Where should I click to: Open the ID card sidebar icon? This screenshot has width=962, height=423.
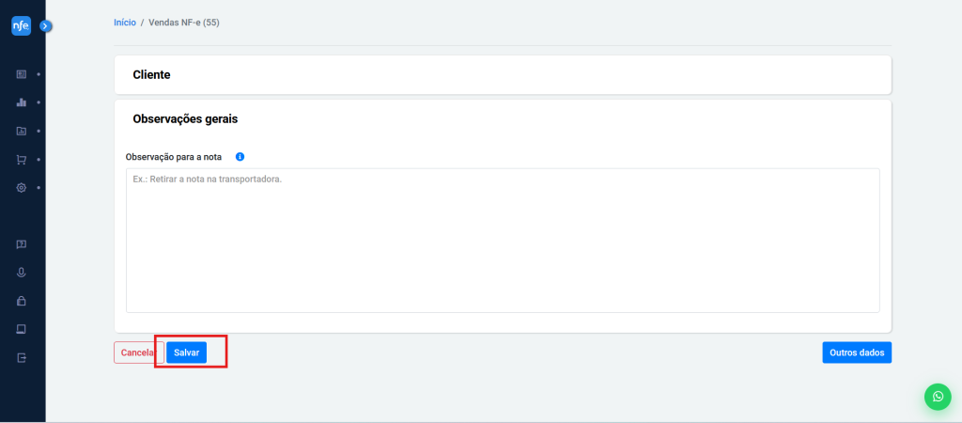(x=21, y=73)
